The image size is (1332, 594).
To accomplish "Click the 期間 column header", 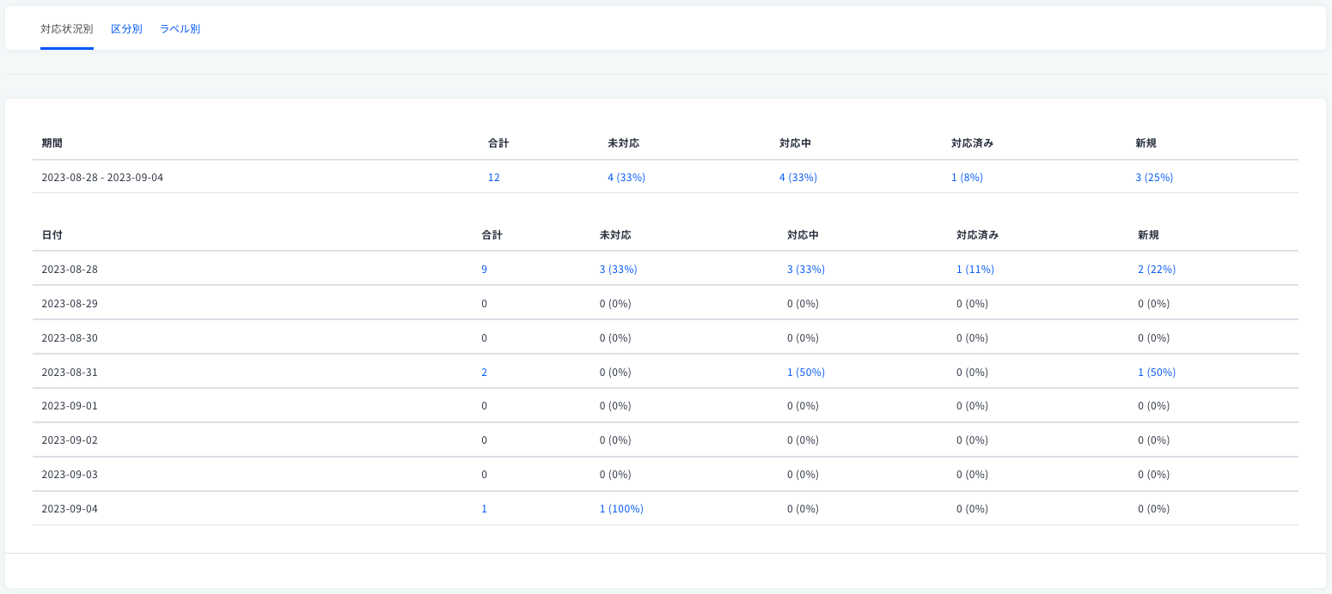I will point(52,143).
